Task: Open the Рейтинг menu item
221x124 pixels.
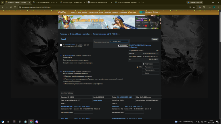Action: (85, 12)
